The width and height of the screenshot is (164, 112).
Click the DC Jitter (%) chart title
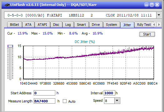click(85, 42)
